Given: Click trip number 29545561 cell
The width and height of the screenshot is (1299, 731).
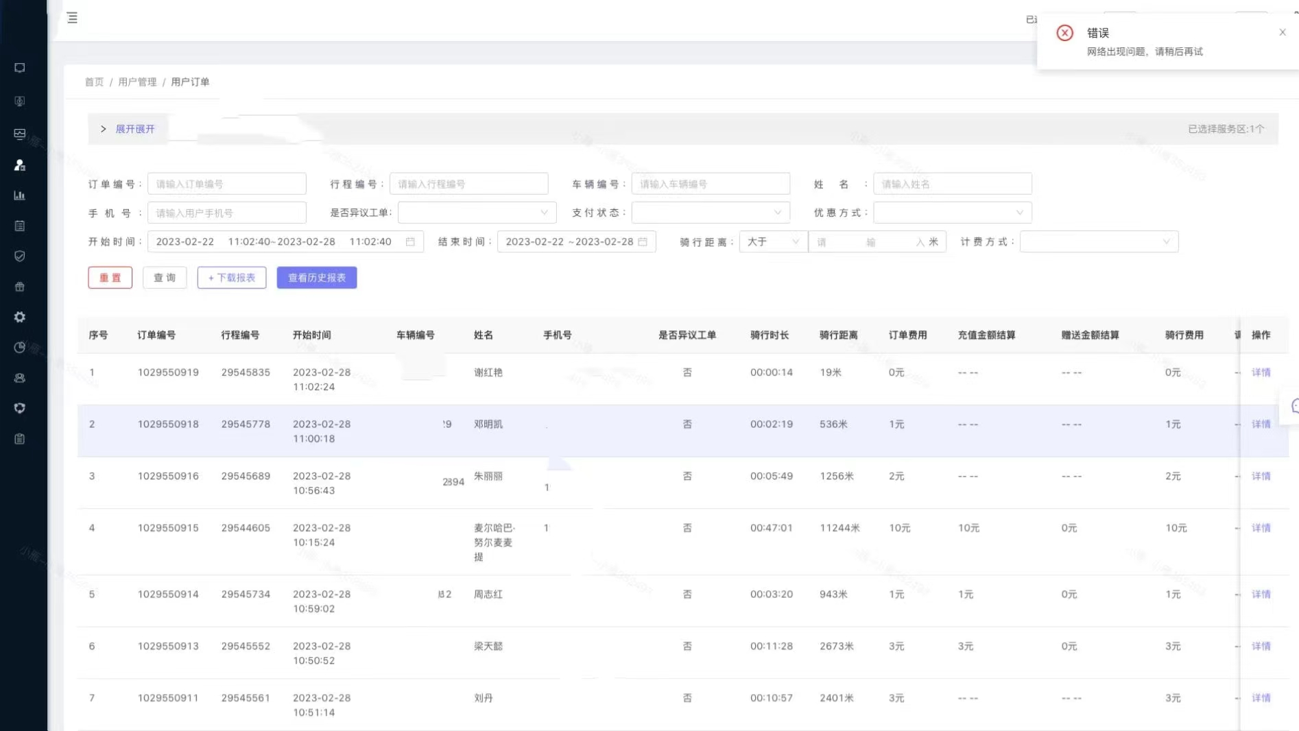Looking at the screenshot, I should pyautogui.click(x=246, y=698).
